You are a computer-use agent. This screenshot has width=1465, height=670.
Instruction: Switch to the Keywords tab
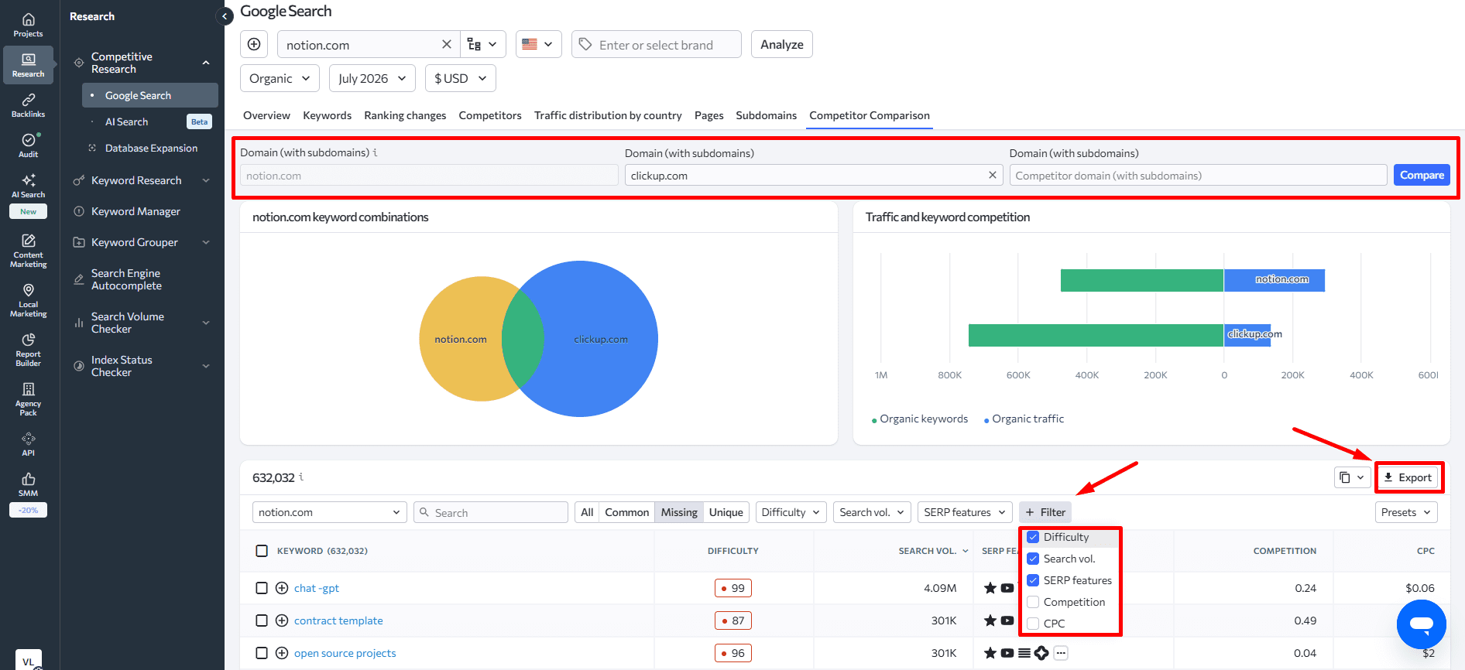[327, 115]
